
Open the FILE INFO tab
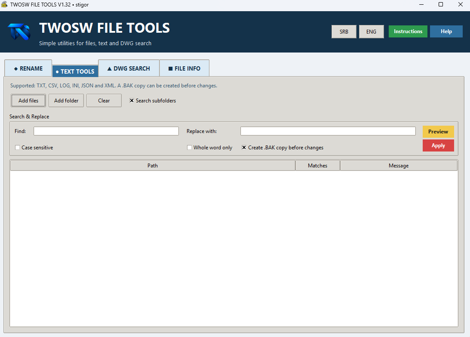[x=184, y=68]
